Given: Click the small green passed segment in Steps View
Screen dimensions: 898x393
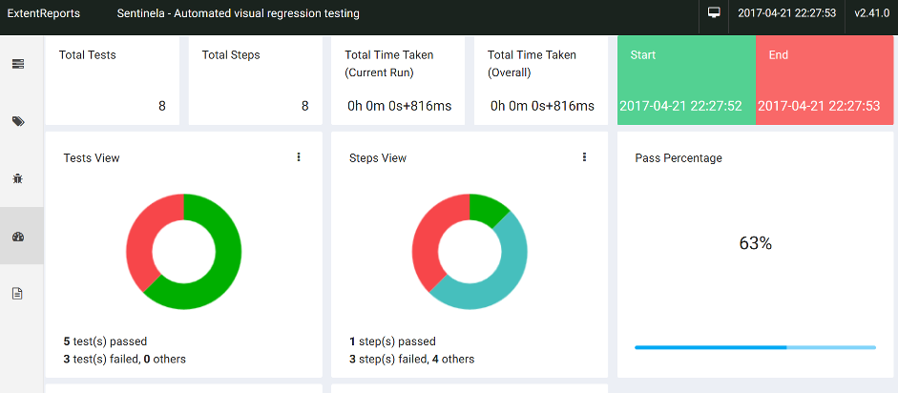Looking at the screenshot, I should (487, 209).
